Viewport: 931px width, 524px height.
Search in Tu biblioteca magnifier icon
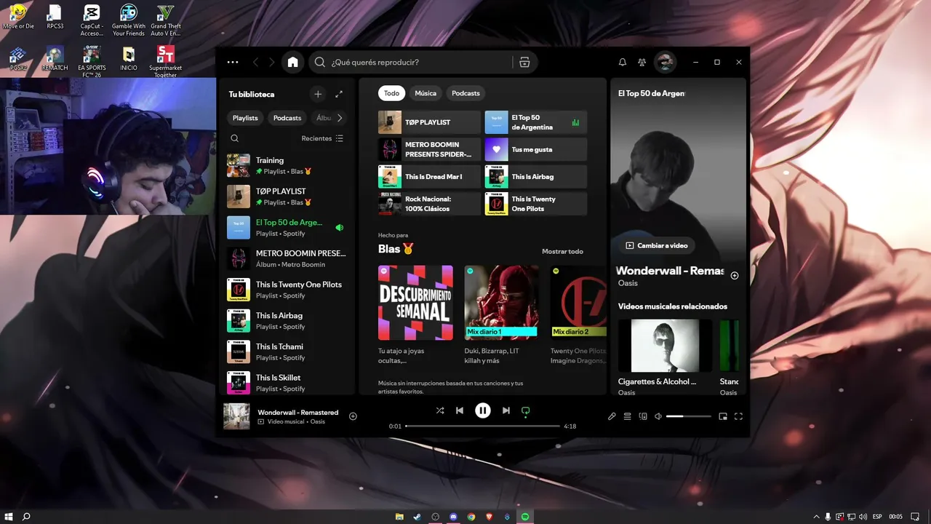click(x=234, y=138)
